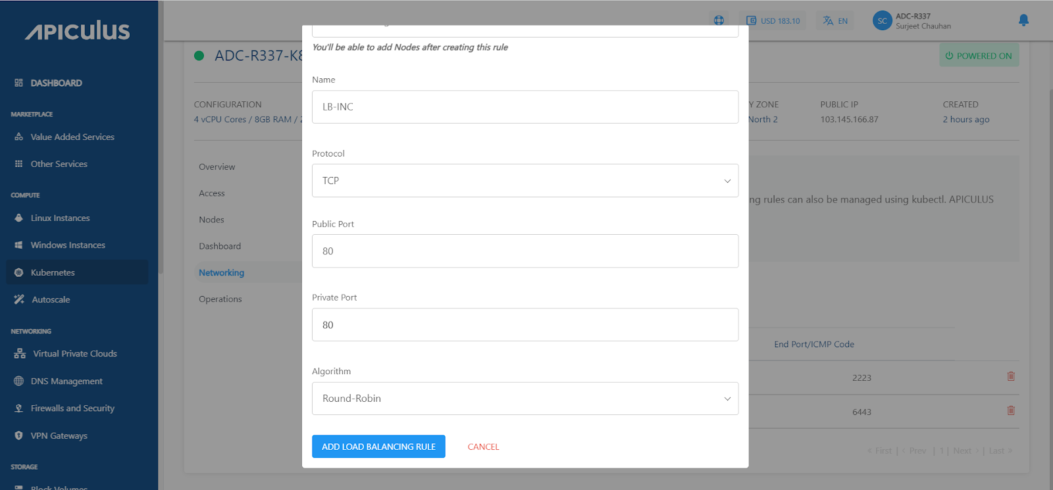The width and height of the screenshot is (1053, 490).
Task: Click the notification bell icon
Action: [x=1023, y=20]
